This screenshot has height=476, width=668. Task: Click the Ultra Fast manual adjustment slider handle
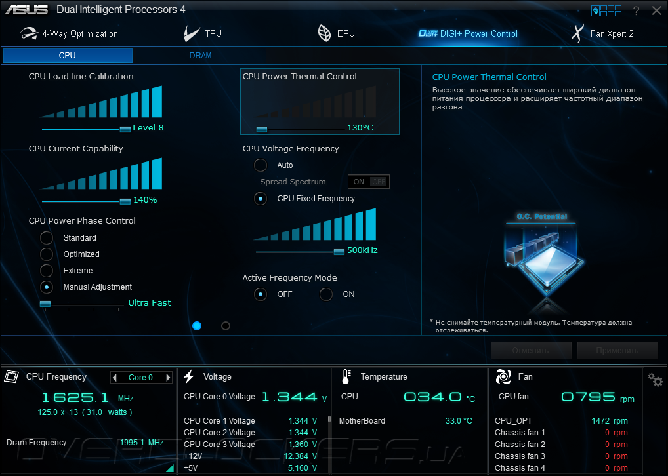pyautogui.click(x=45, y=304)
